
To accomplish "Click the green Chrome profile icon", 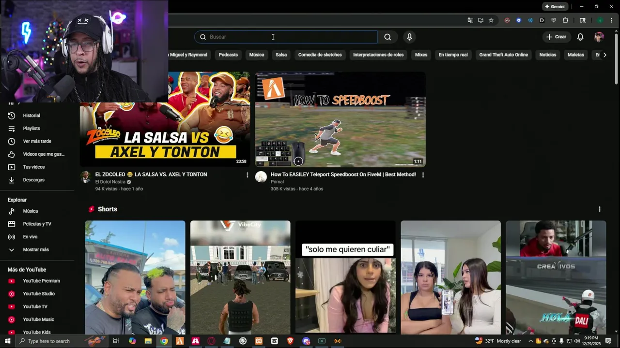I will pyautogui.click(x=600, y=20).
